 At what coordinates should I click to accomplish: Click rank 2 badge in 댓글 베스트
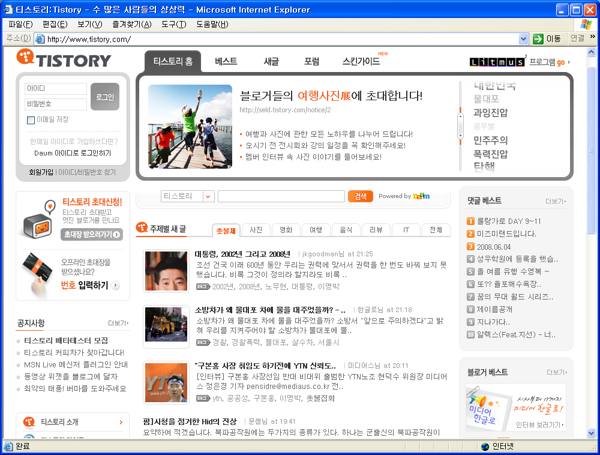point(470,234)
